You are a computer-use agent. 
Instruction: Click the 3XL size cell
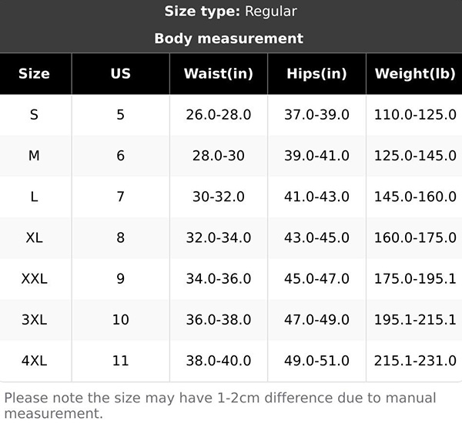click(34, 320)
